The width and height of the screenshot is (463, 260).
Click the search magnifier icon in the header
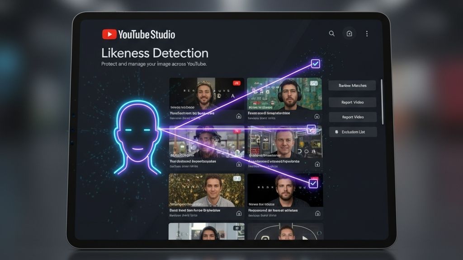pyautogui.click(x=332, y=33)
